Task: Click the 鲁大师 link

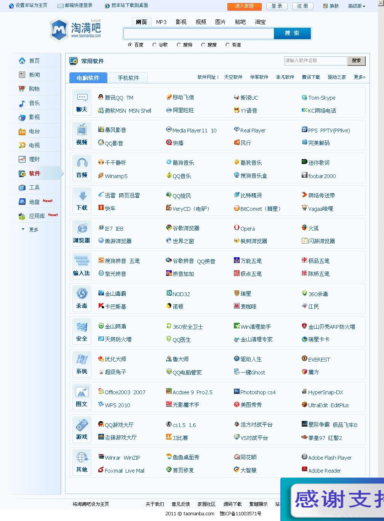Action: click(x=181, y=359)
